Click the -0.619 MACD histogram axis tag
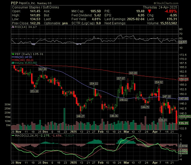Image resolution: width=191 pixels, height=165 pixels. [x=183, y=146]
